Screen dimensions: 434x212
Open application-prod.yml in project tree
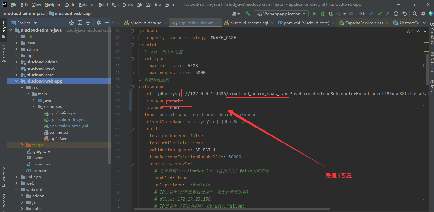click(68, 126)
